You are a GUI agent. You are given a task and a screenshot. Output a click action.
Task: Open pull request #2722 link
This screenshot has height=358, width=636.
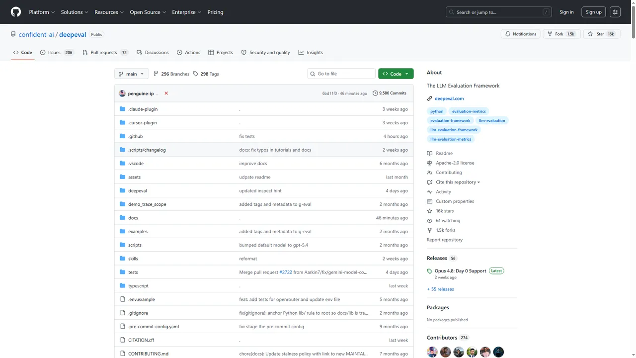point(286,272)
